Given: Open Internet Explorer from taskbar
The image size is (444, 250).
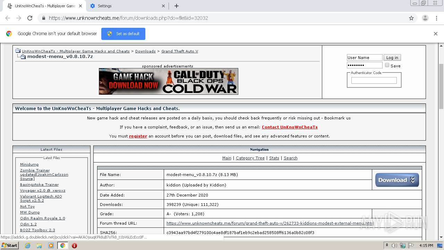Looking at the screenshot, I should tap(27, 245).
